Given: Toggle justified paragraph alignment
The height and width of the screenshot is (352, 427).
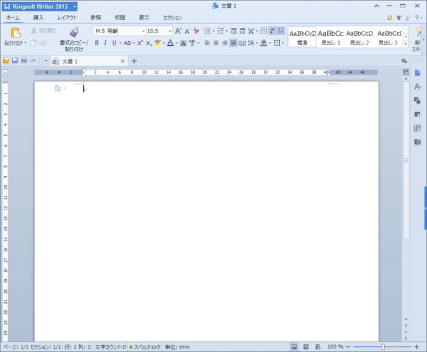Looking at the screenshot, I should click(x=233, y=43).
